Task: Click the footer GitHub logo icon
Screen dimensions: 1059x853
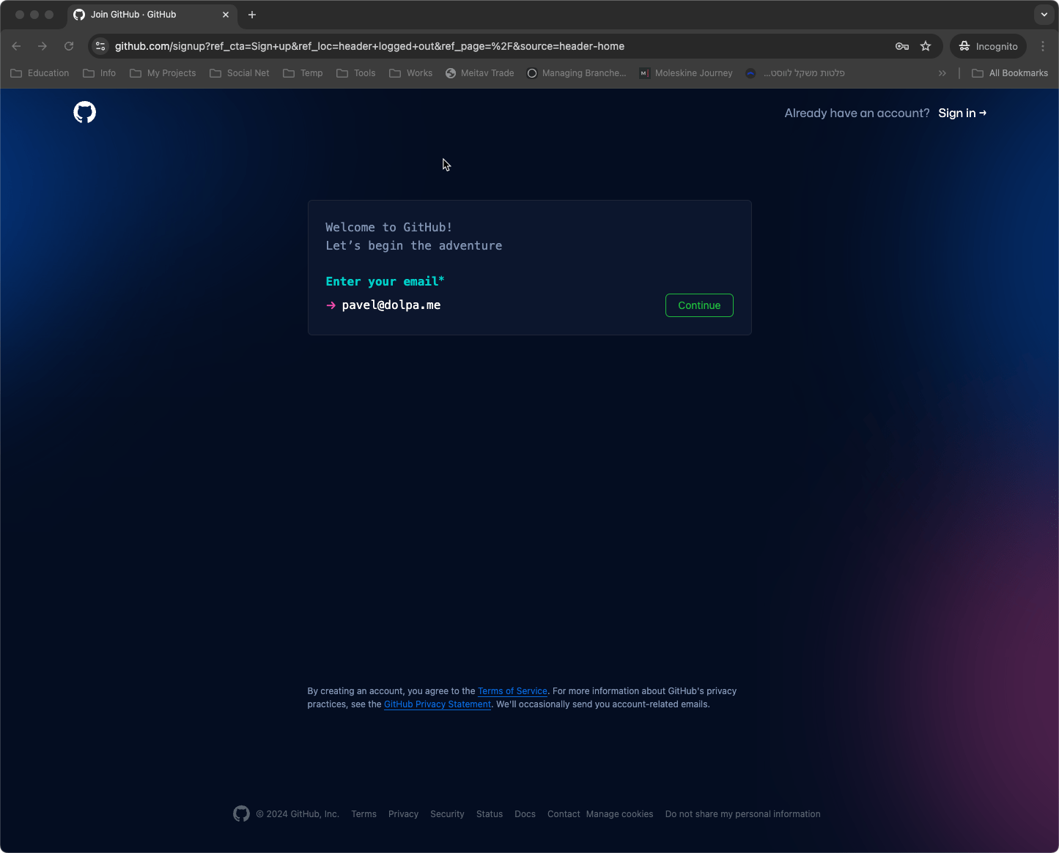Action: [241, 814]
